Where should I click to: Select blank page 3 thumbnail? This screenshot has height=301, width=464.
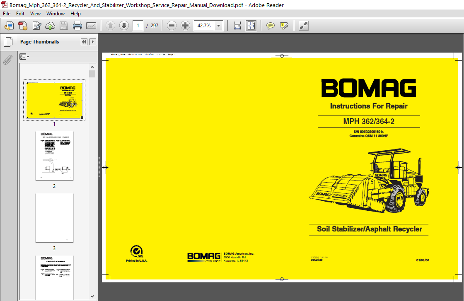(x=54, y=218)
